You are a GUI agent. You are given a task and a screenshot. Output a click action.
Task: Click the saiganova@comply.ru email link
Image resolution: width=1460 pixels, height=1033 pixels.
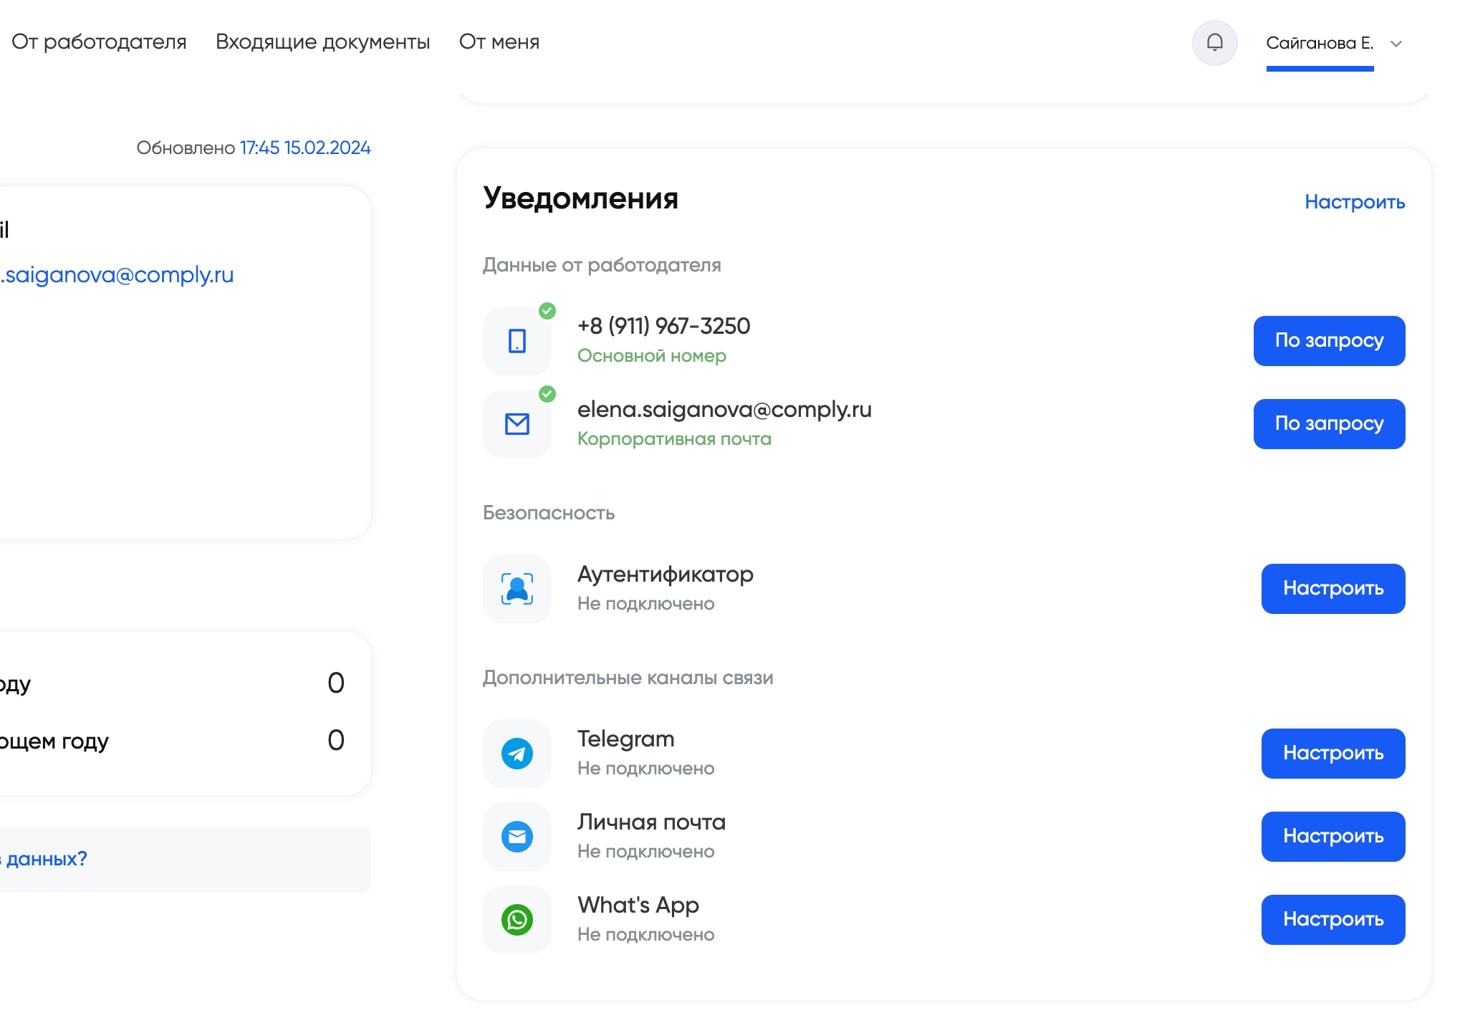tap(118, 275)
